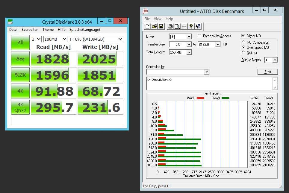Screen dimensions: 289x193
Task: Open the Queue Depth dropdown
Action: pos(275,60)
